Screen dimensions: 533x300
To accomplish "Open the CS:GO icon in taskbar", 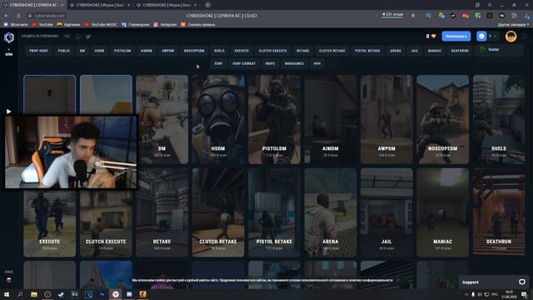I will [142, 294].
